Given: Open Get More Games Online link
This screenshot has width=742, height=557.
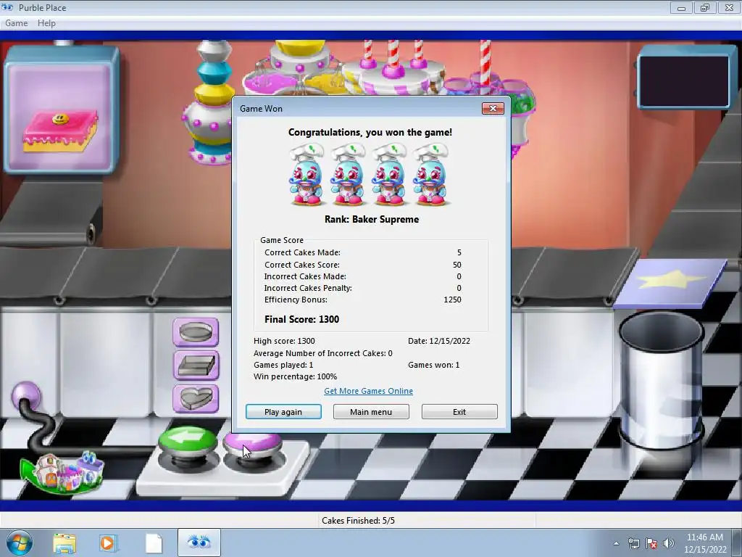Looking at the screenshot, I should click(x=368, y=391).
